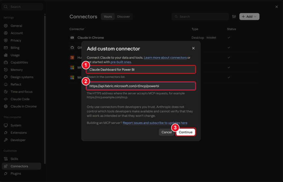Click the Skills scroll icon

pyautogui.click(x=6, y=159)
